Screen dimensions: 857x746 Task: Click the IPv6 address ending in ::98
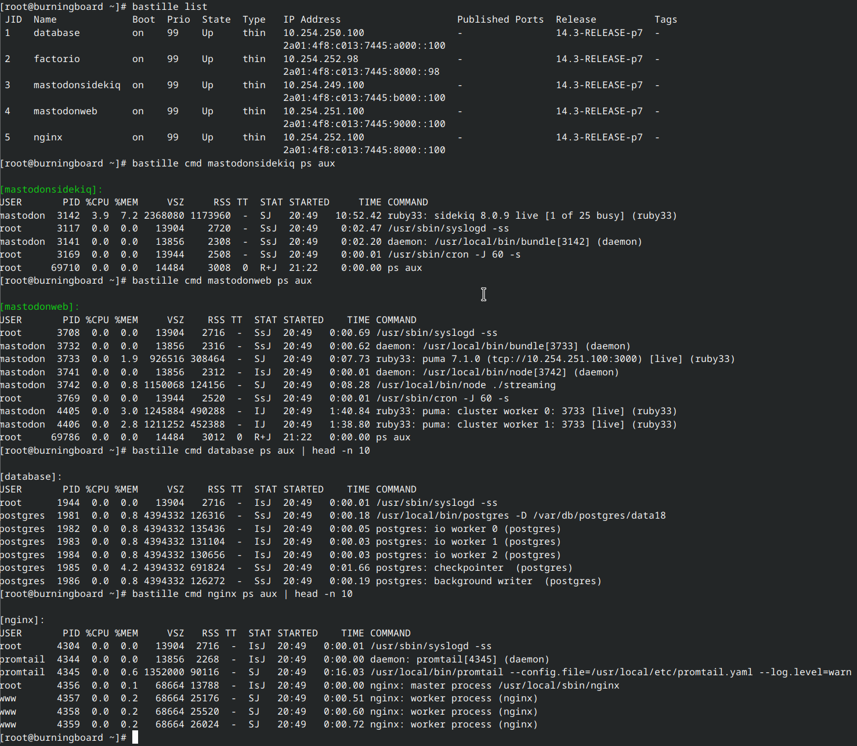click(361, 71)
